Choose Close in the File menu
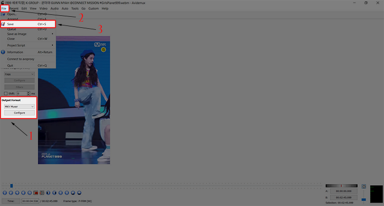Image resolution: width=384 pixels, height=206 pixels. coord(28,39)
